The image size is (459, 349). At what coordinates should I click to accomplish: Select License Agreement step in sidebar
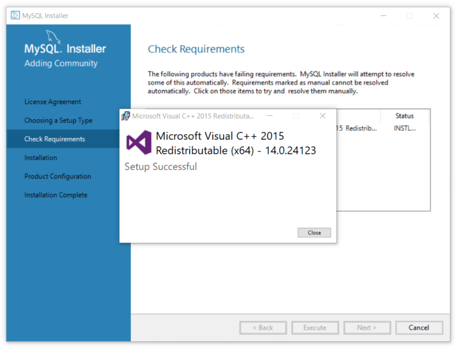point(53,102)
